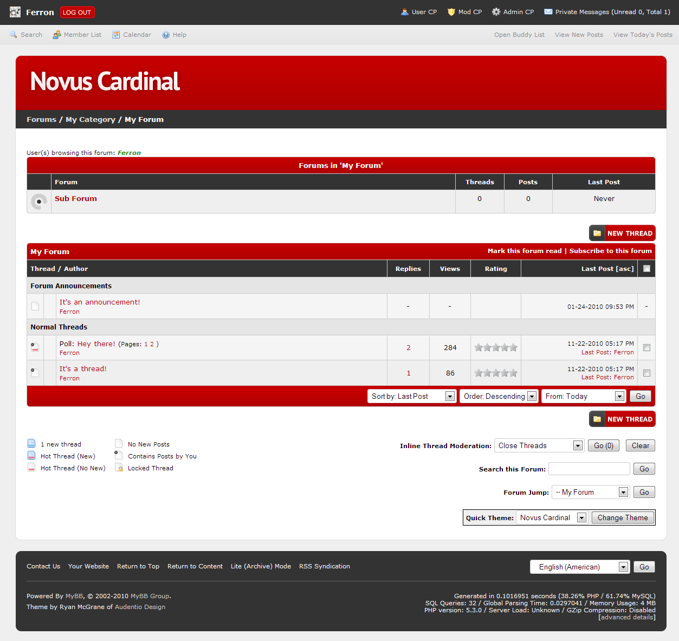Open the 'Sort by: Last Post' dropdown
The width and height of the screenshot is (679, 641).
pos(411,397)
